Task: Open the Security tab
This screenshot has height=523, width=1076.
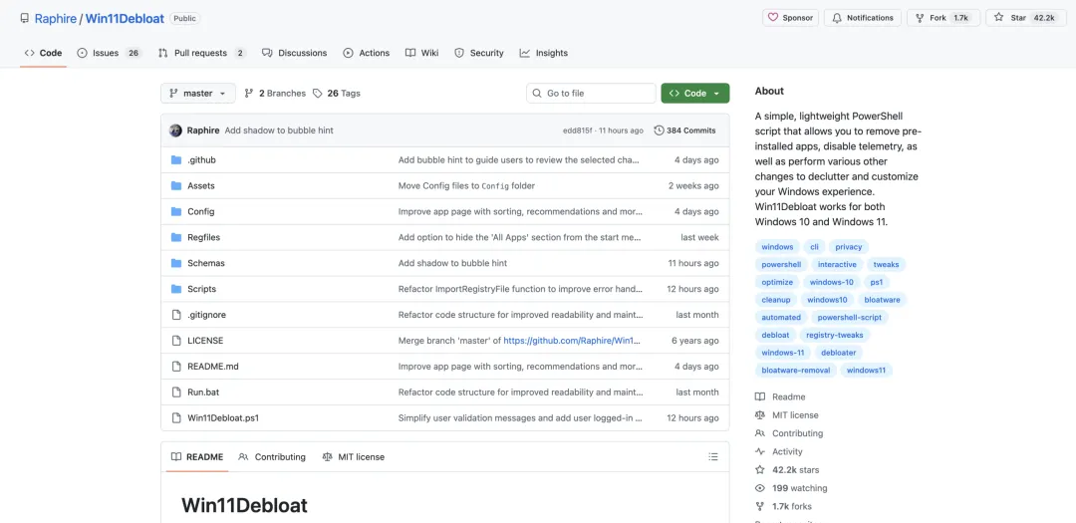Action: tap(479, 53)
